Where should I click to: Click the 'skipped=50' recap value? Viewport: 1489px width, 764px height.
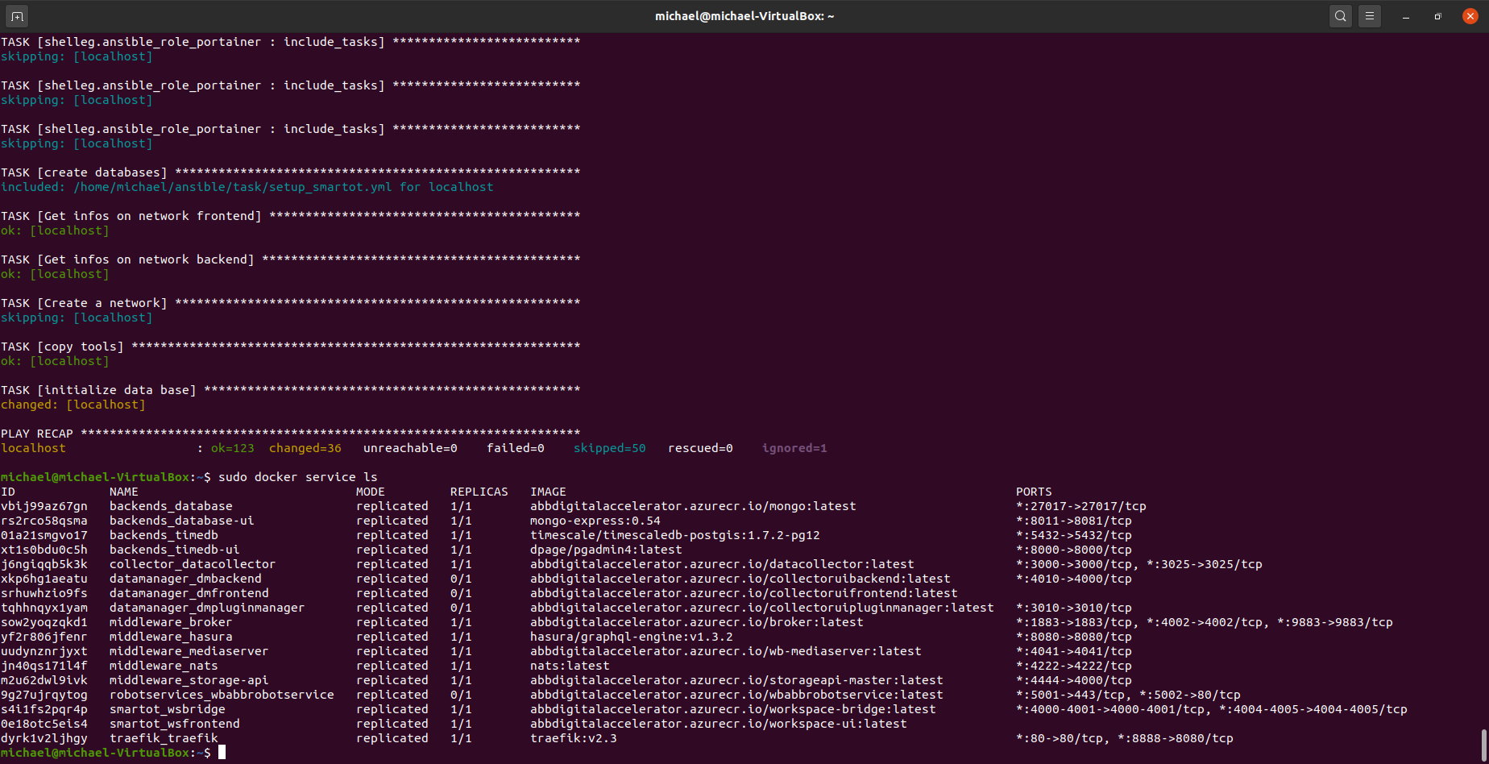(x=610, y=448)
